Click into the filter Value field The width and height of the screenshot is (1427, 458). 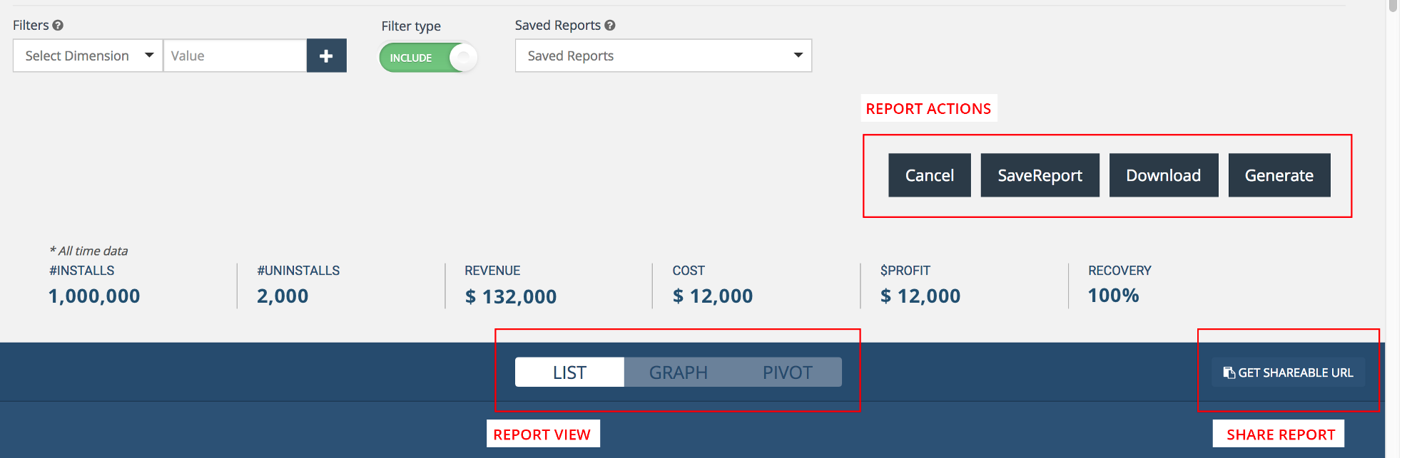click(x=235, y=56)
